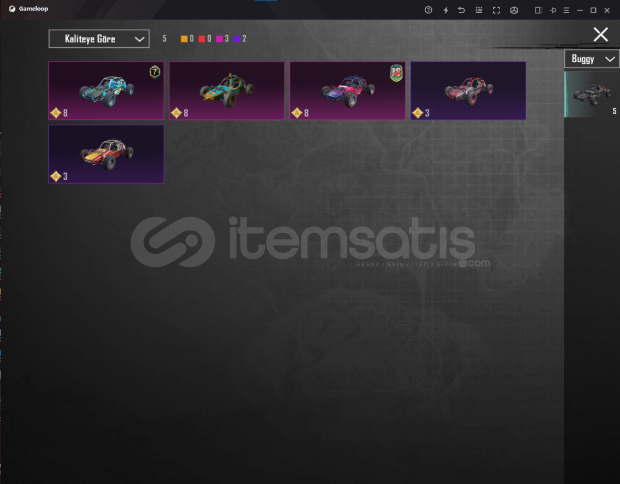This screenshot has width=620, height=484.
Task: Click the purple quality swatch
Action: [237, 39]
